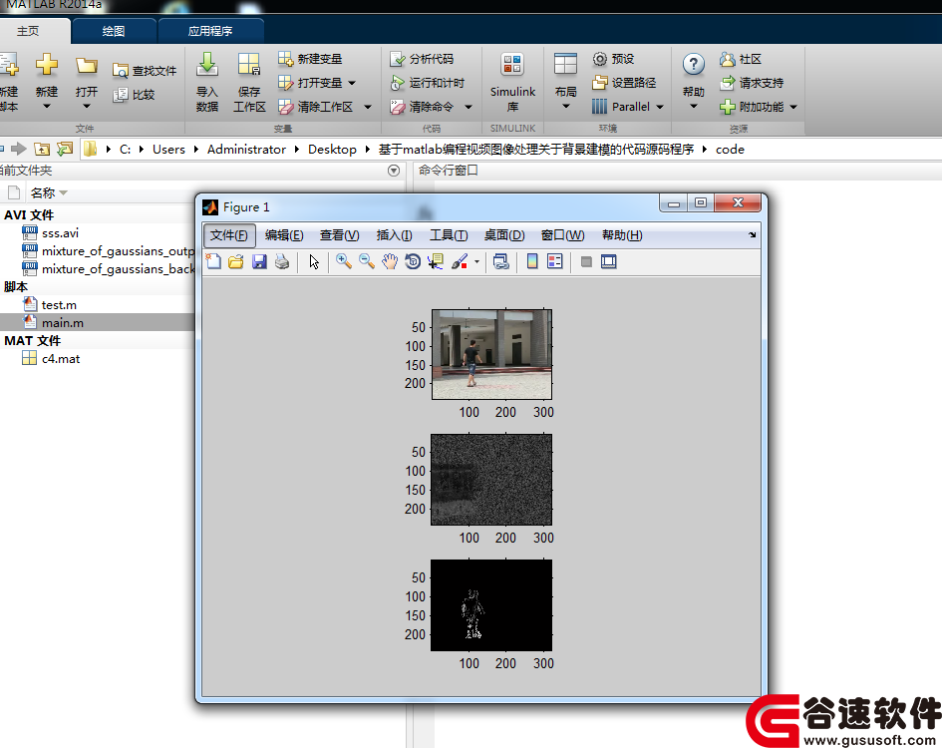The width and height of the screenshot is (942, 748).
Task: Click New Figure icon in Figure 1 toolbar
Action: pyautogui.click(x=213, y=261)
